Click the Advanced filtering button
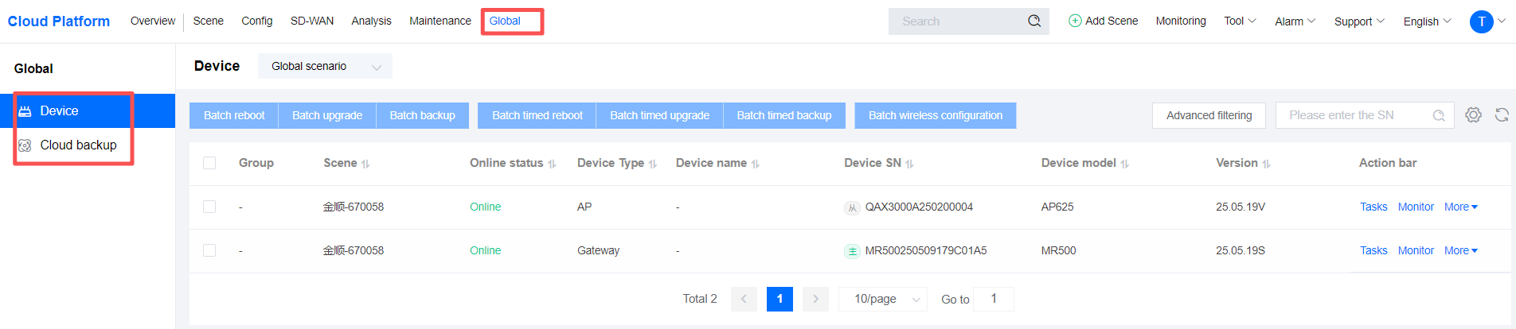 [x=1209, y=115]
